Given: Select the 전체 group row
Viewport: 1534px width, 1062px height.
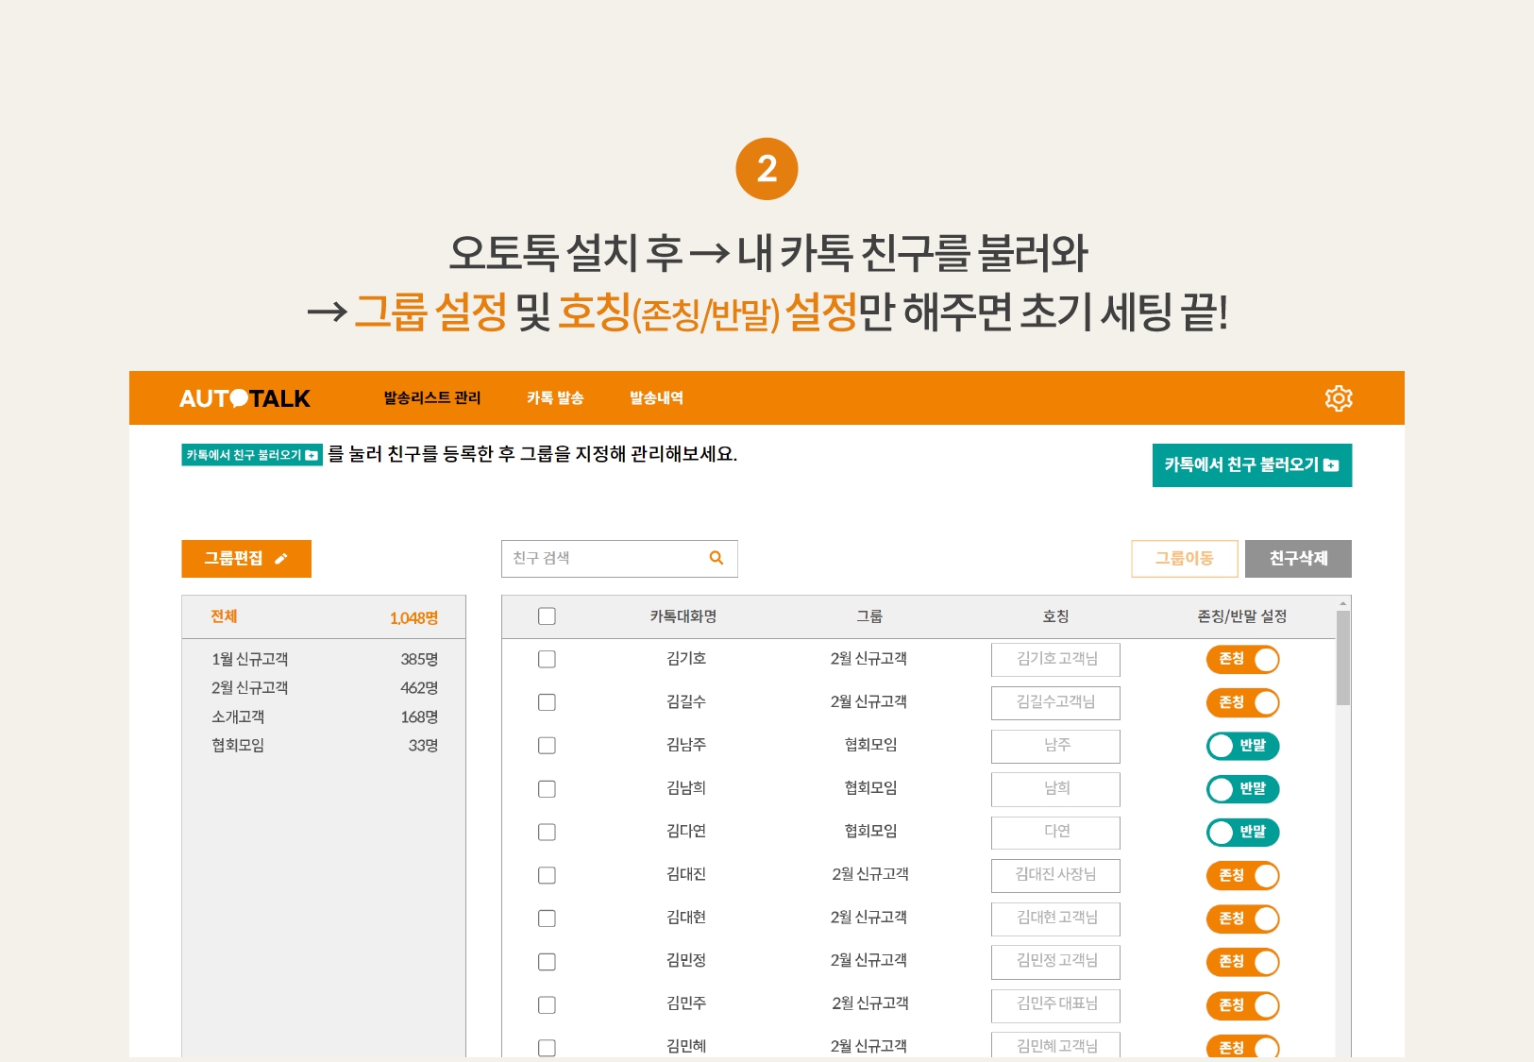Looking at the screenshot, I should tap(324, 617).
